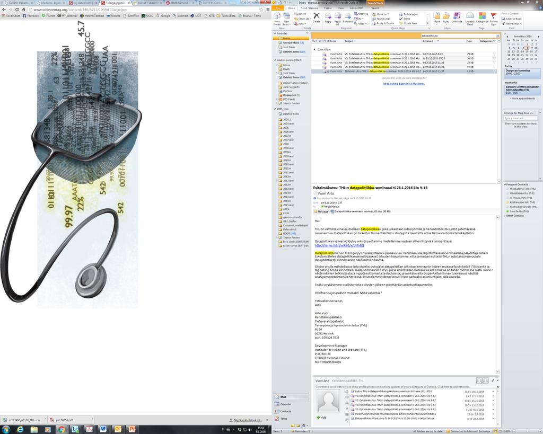Apply the Done quick step
Viewport: 543px width, 434px height.
(x=405, y=19)
